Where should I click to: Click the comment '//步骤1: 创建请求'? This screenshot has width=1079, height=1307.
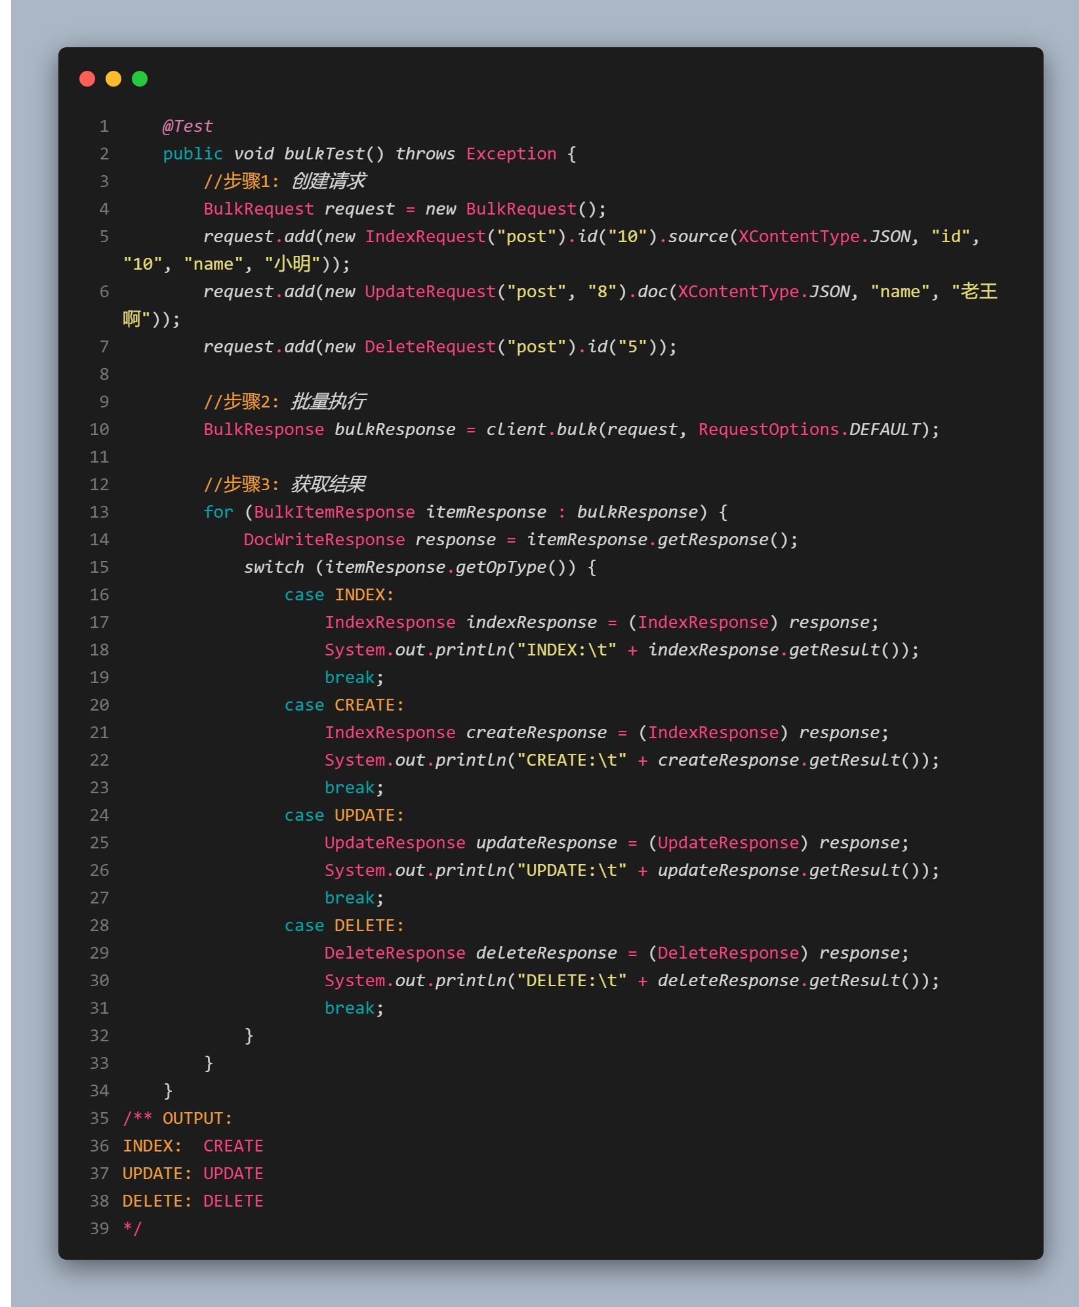point(284,181)
